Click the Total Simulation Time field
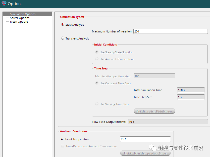 191,90
